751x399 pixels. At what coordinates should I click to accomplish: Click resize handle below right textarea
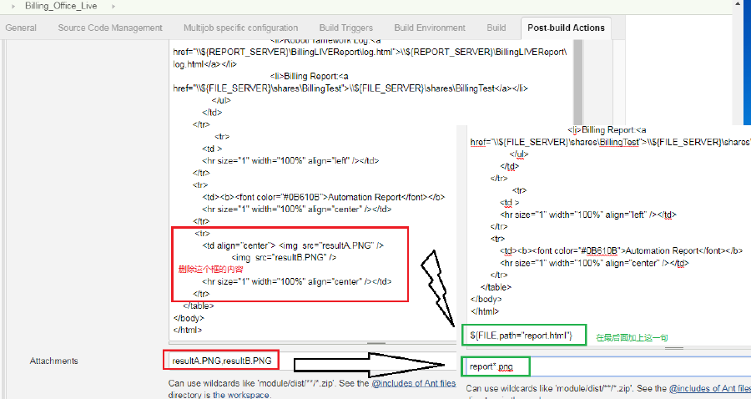[x=674, y=348]
